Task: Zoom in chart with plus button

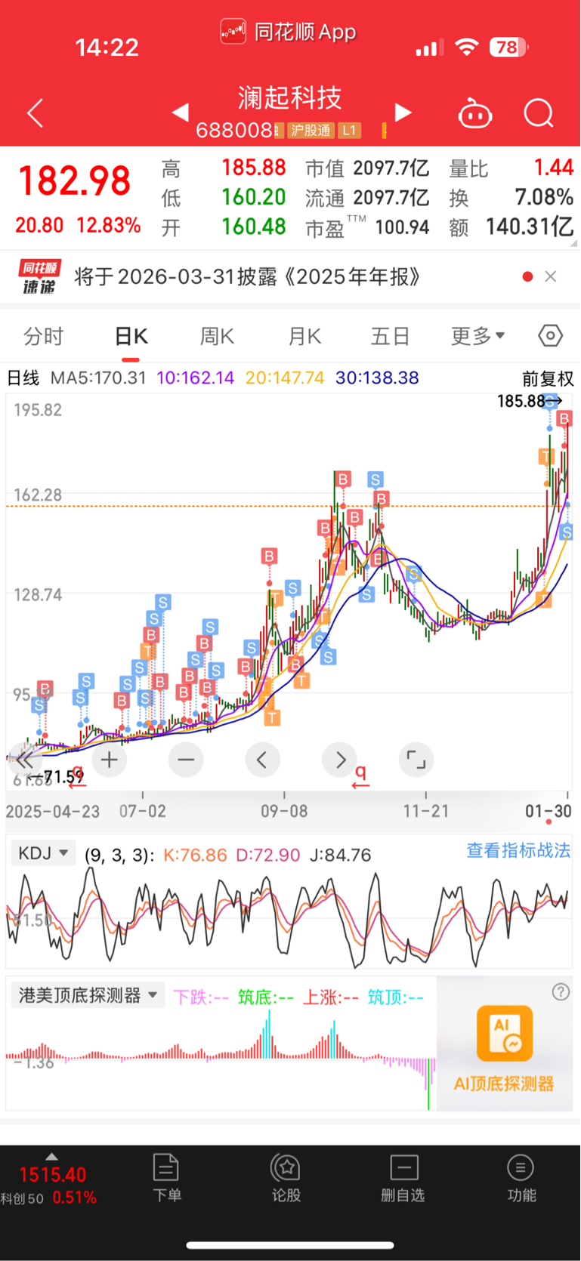Action: [x=109, y=760]
